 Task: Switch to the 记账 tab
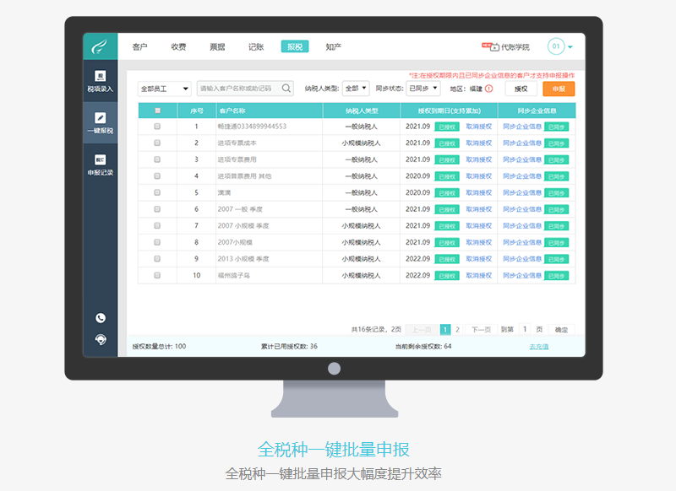pos(256,47)
